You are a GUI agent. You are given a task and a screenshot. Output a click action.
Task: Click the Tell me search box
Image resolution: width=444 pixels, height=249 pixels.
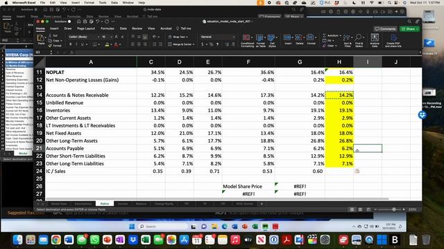coord(183,28)
